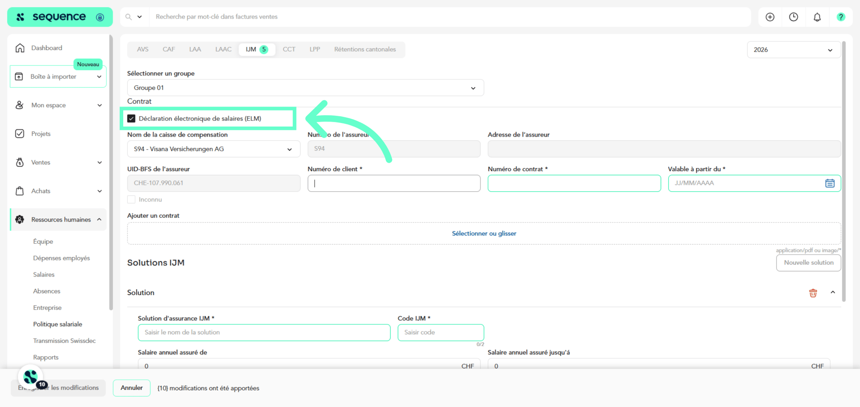860x407 pixels.
Task: Click inside the Numéro de client field
Action: (394, 183)
